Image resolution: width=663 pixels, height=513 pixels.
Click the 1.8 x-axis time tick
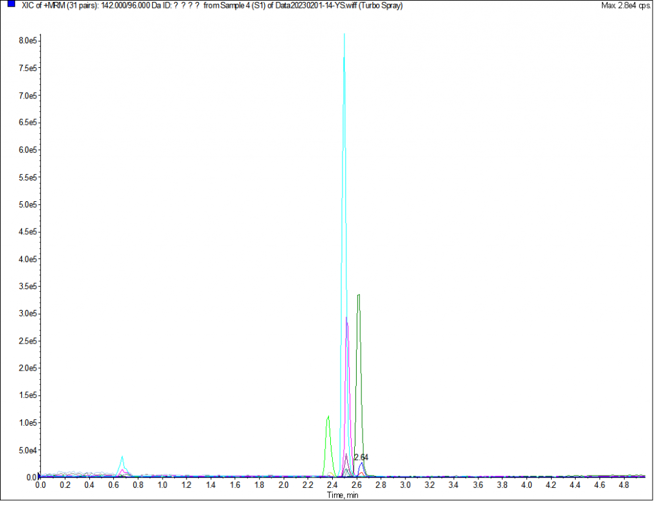(260, 485)
